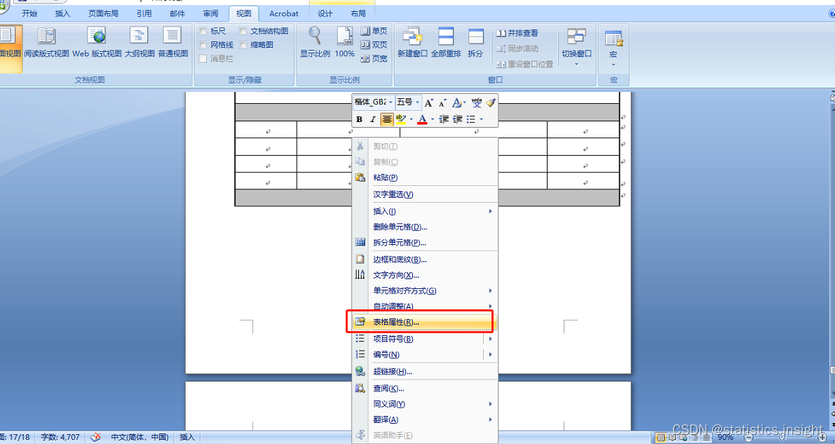Screen dimensions: 835x444
Task: Increase indent in the mini toolbar
Action: [457, 119]
